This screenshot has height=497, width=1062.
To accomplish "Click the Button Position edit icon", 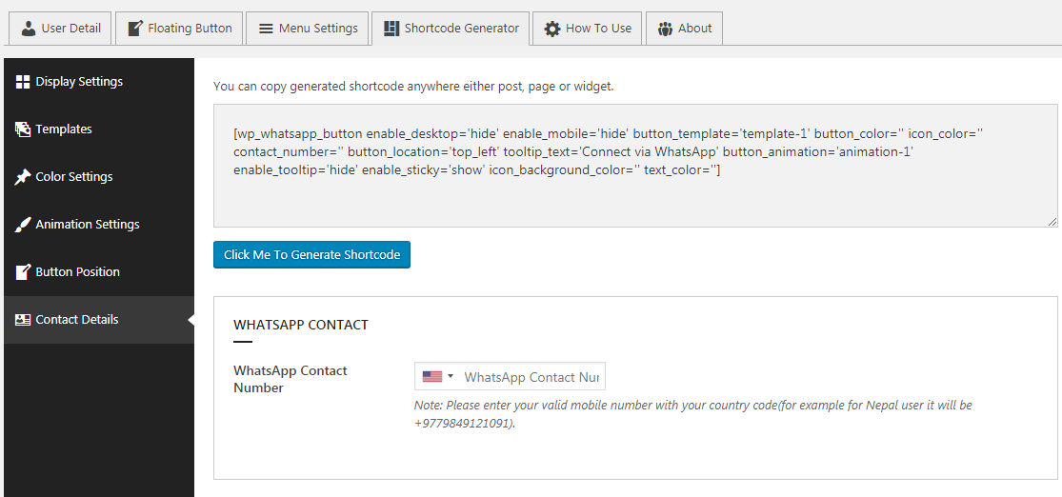I will [x=23, y=272].
